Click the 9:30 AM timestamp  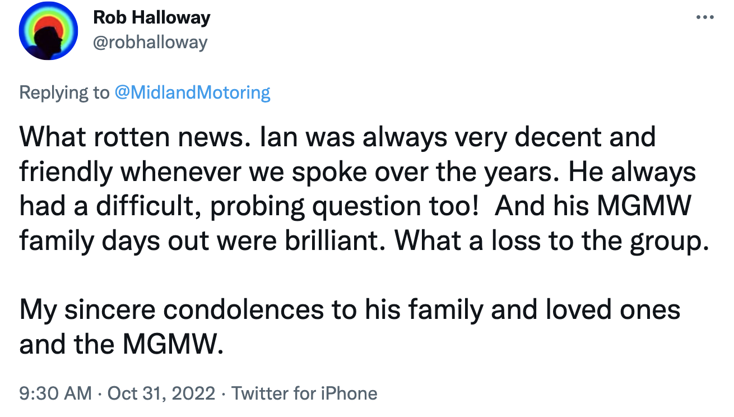coord(55,393)
